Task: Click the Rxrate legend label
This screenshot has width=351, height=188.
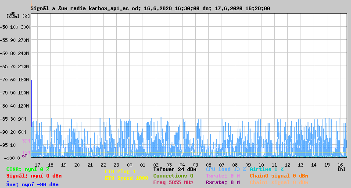Action: tap(222, 182)
